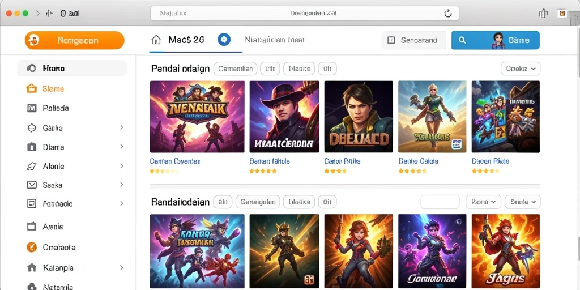Viewport: 580px width, 290px height.
Task: Click the empty input field beside Kone
Action: (x=440, y=202)
